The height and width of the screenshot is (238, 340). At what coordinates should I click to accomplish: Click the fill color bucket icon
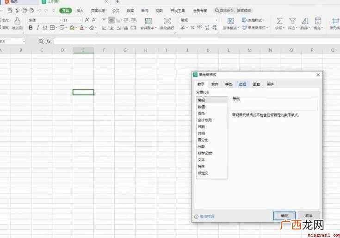(72, 28)
